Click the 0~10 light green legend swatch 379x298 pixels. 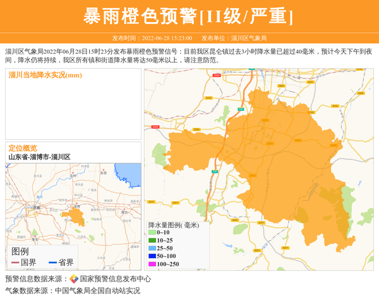(152, 233)
